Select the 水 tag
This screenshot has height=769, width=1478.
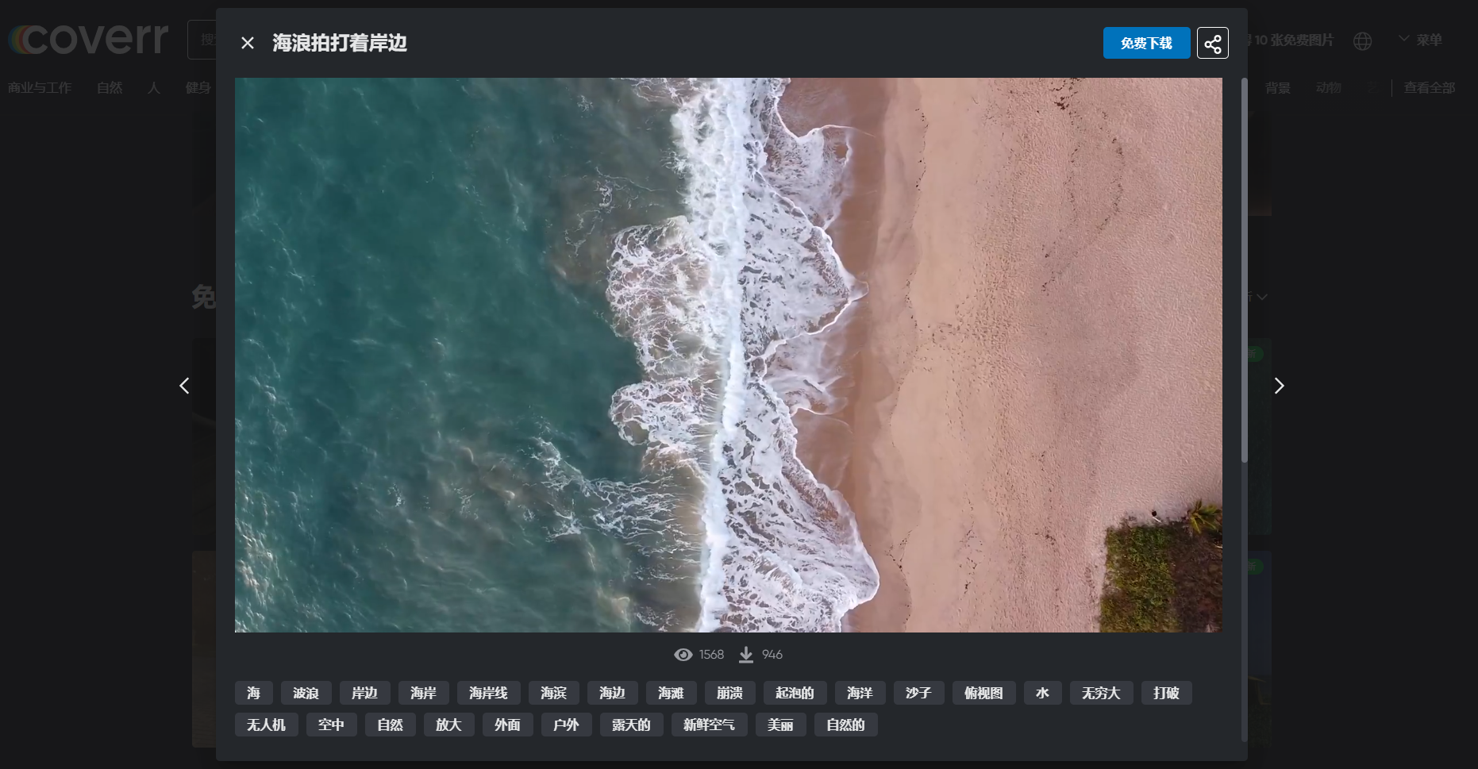(x=1042, y=693)
